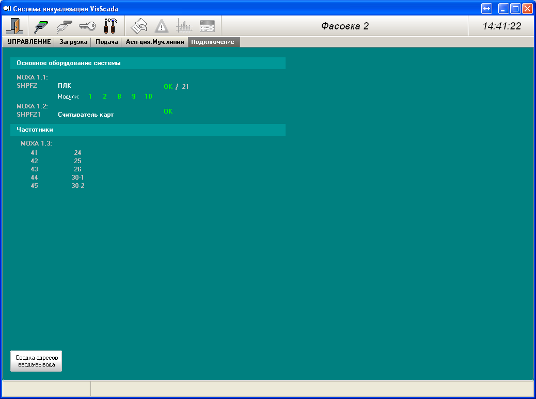Open the table report icon
This screenshot has height=399, width=536.
[x=207, y=25]
